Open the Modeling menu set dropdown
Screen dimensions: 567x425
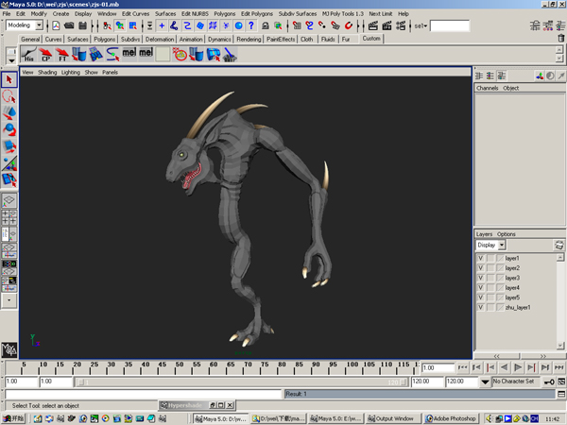pyautogui.click(x=39, y=25)
